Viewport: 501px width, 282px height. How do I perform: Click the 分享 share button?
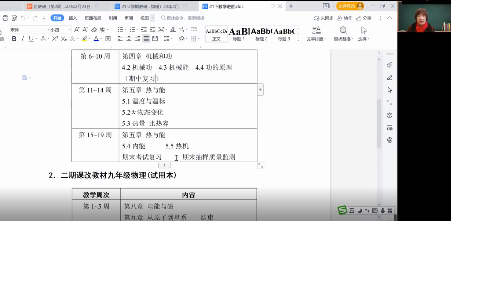click(364, 18)
